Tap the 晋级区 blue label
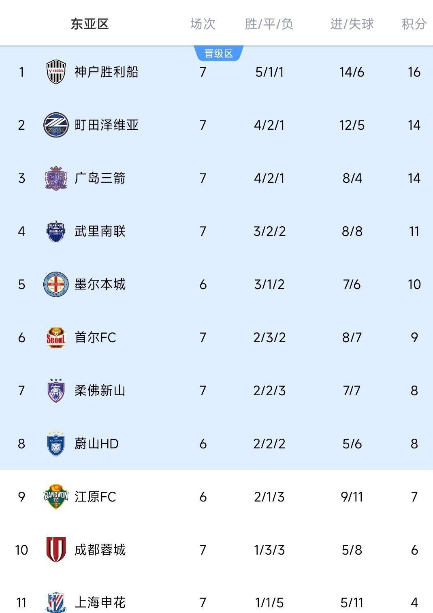Screen dimensions: 433x613 coord(219,54)
